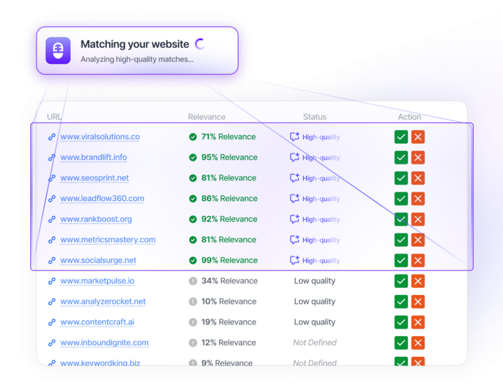Image resolution: width=503 pixels, height=392 pixels.
Task: Click the Matching your website heading
Action: 135,45
